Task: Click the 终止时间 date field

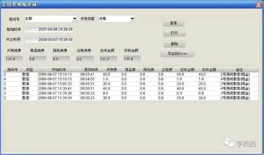Action: point(49,40)
